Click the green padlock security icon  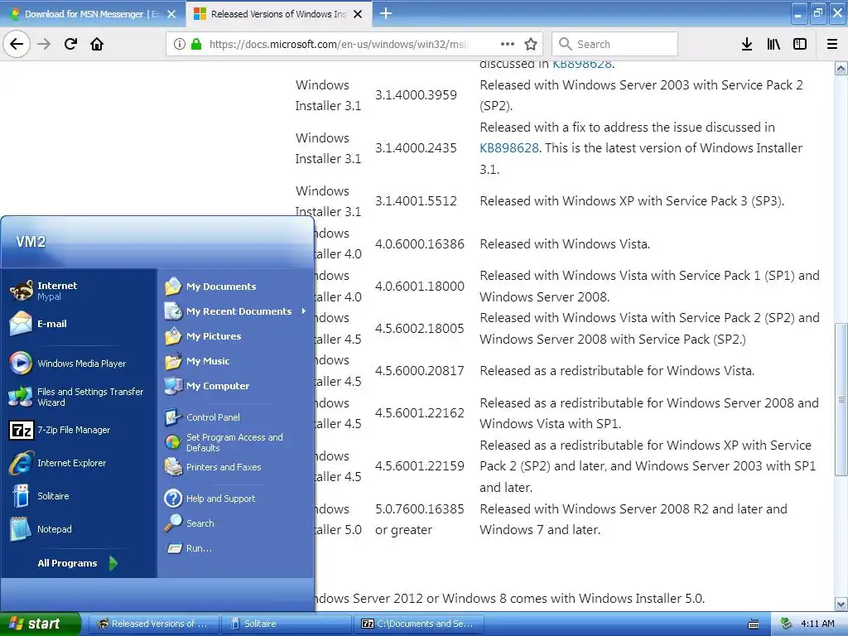click(x=196, y=44)
